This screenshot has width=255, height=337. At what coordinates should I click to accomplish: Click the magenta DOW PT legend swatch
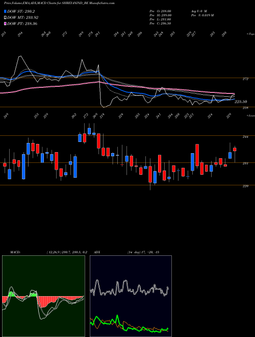coord(5,23)
